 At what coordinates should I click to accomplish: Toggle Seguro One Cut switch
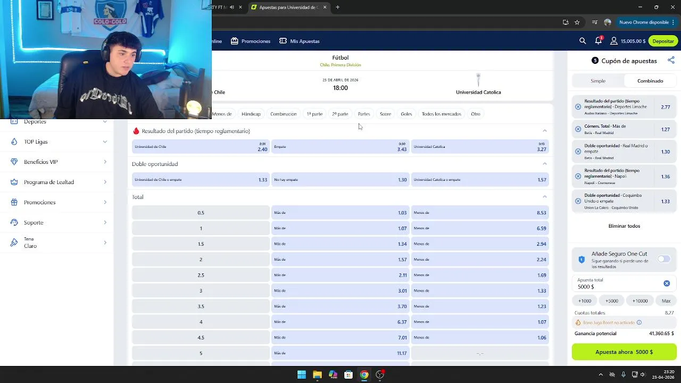point(663,259)
